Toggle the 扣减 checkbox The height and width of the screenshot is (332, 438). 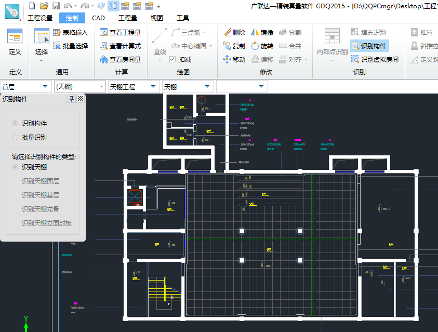tap(172, 59)
